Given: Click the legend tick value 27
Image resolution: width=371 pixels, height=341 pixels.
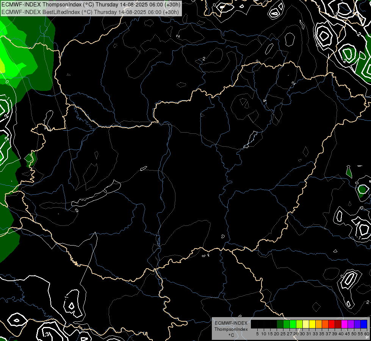Looking at the screenshot, I should [x=290, y=334].
